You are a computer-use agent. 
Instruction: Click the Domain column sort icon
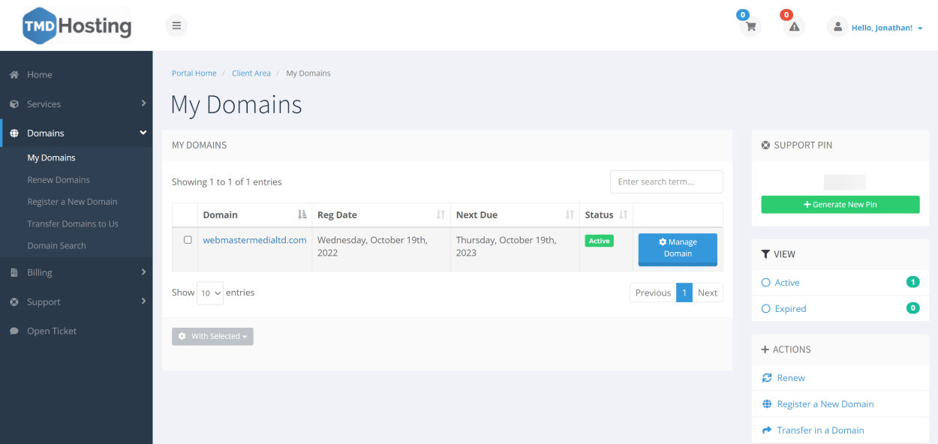coord(302,214)
